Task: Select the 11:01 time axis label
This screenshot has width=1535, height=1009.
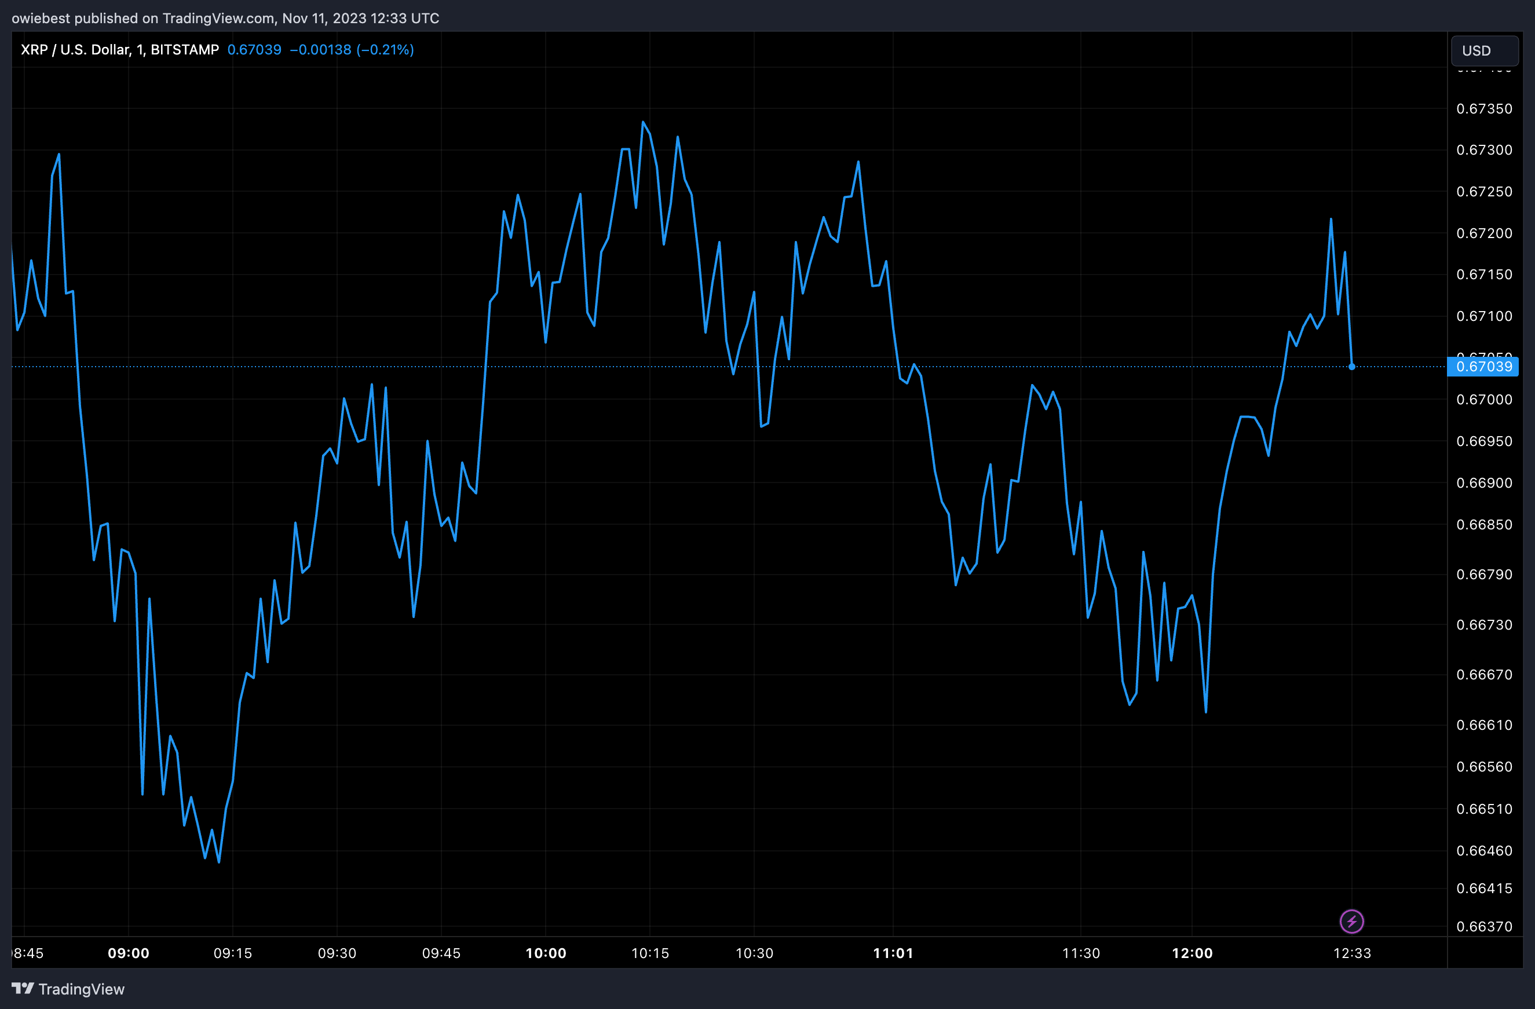Action: pyautogui.click(x=893, y=953)
